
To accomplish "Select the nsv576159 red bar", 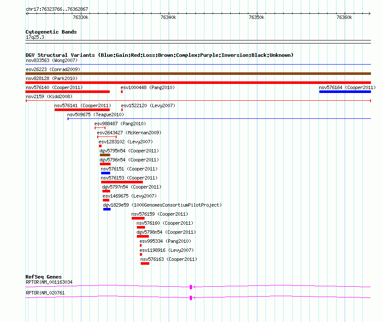I will (138, 218).
